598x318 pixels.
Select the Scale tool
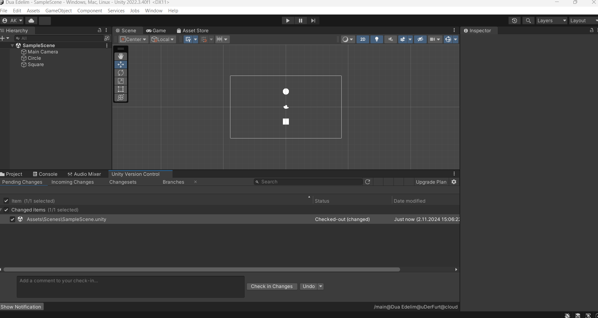tap(121, 81)
